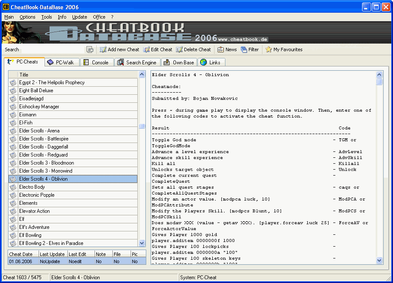This screenshot has width=393, height=283.
Task: Select the PC-Cheats tab
Action: point(24,62)
